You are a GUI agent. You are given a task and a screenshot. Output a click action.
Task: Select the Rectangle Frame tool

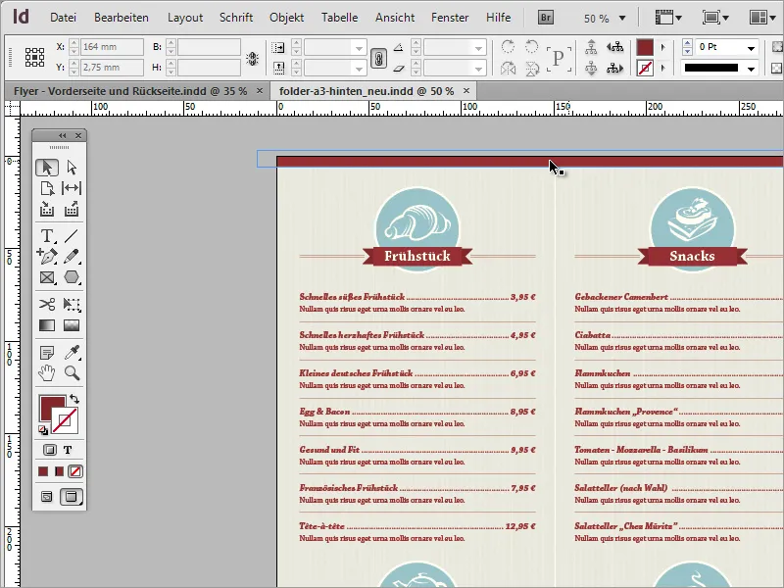point(47,277)
